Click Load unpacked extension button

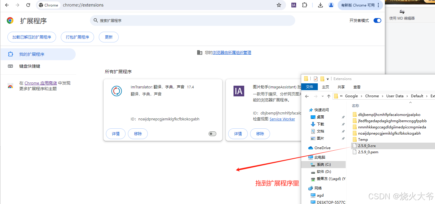[x=32, y=37]
